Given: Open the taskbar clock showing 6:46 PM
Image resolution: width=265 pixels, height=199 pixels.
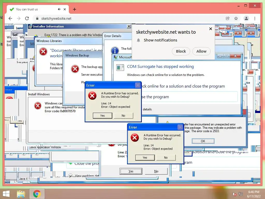Looking at the screenshot, I should click(254, 194).
